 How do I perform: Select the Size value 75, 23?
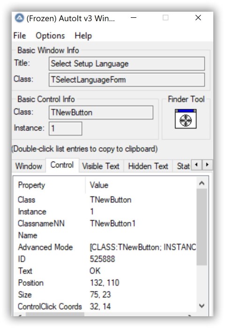point(100,295)
